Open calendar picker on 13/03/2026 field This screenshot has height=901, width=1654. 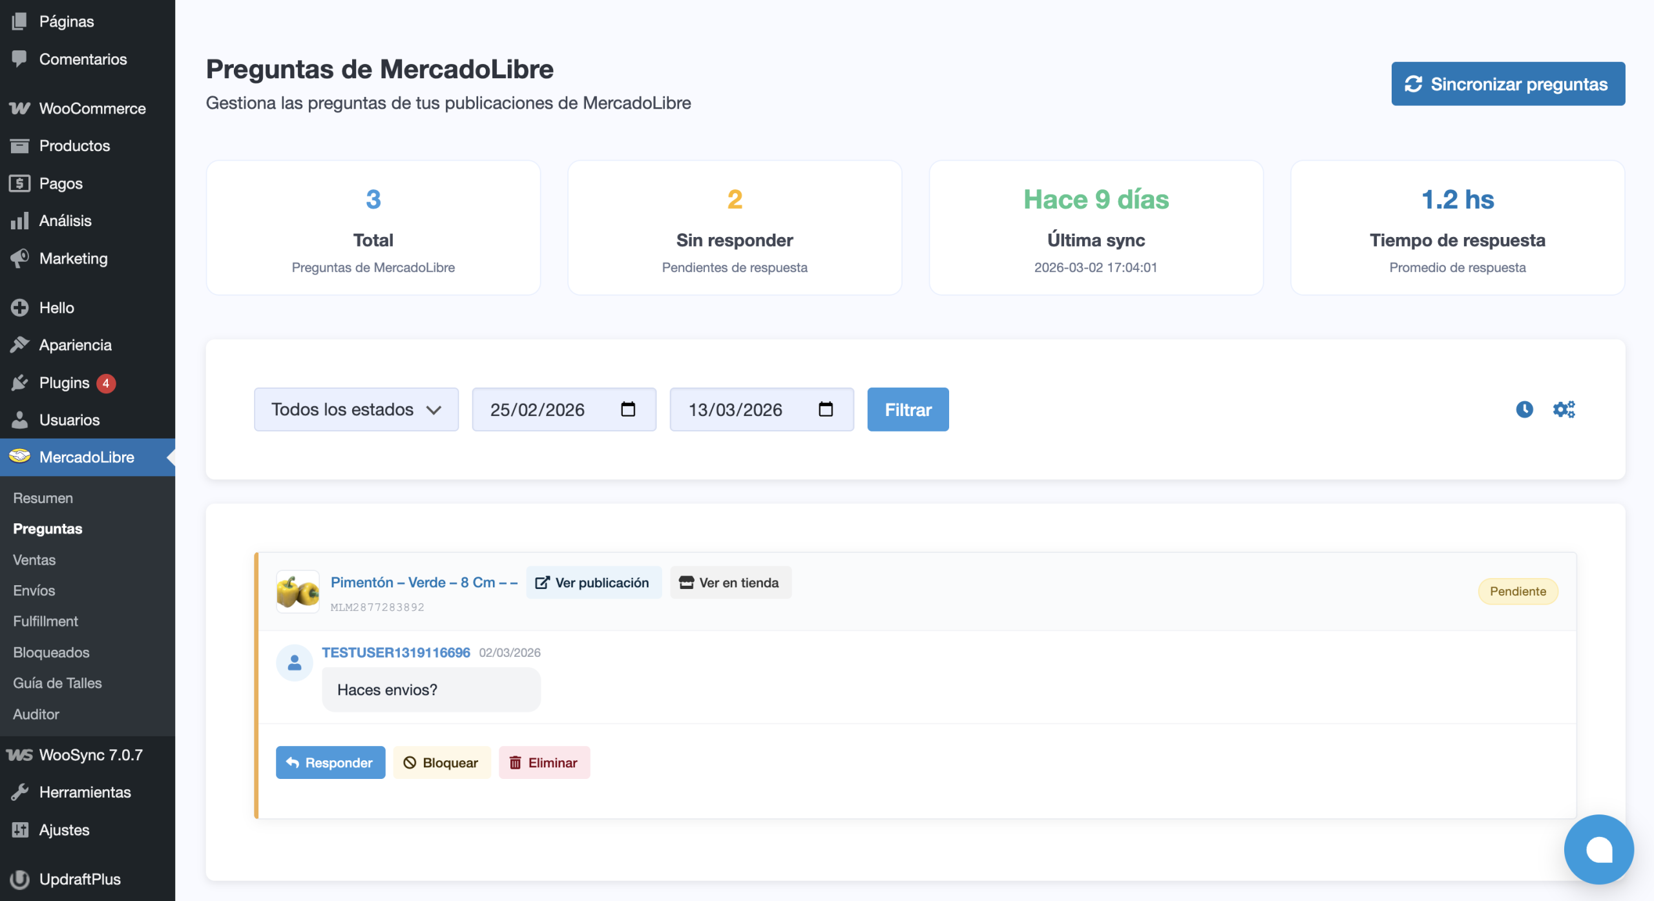point(826,409)
